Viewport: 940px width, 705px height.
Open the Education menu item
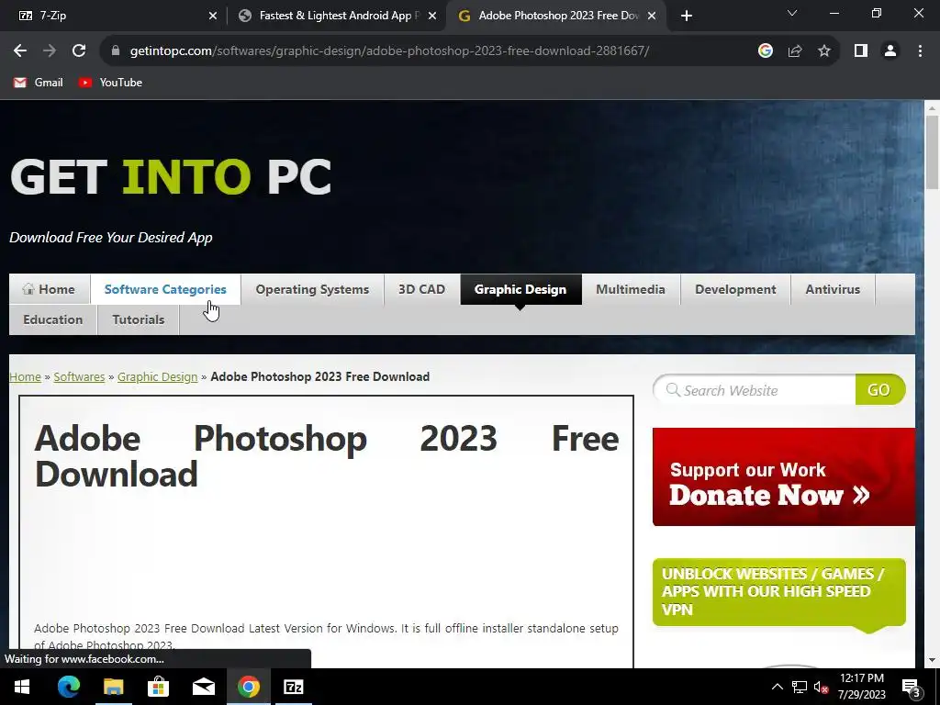[52, 319]
